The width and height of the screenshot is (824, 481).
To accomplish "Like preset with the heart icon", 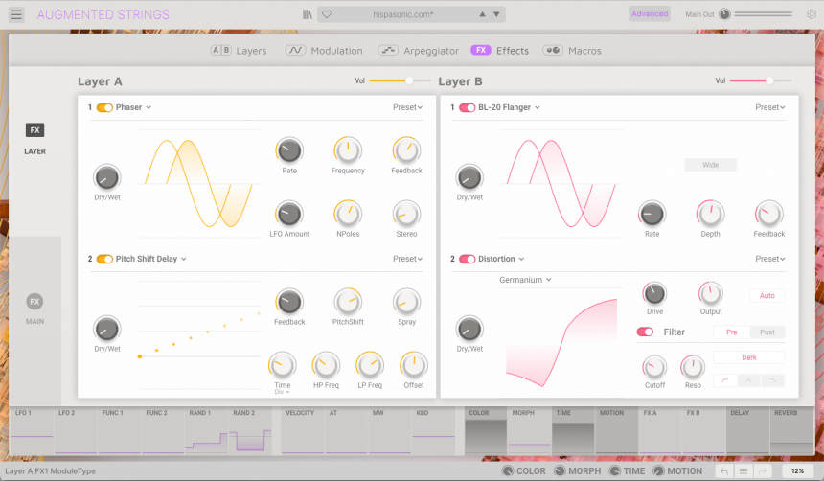I will tap(327, 14).
